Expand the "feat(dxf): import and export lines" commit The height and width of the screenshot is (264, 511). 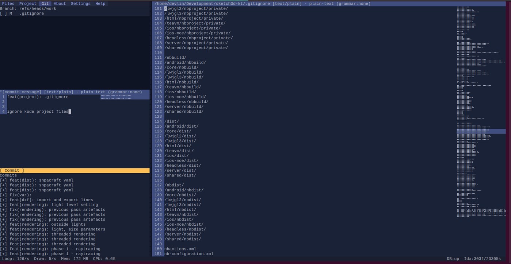pyautogui.click(x=4, y=200)
